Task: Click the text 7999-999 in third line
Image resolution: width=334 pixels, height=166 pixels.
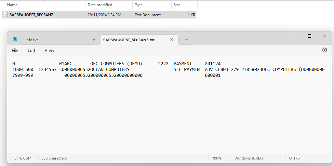Action: [x=23, y=75]
